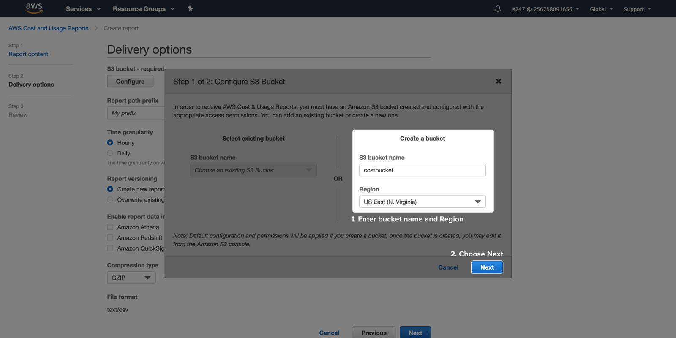Open Report content step link

[x=28, y=54]
